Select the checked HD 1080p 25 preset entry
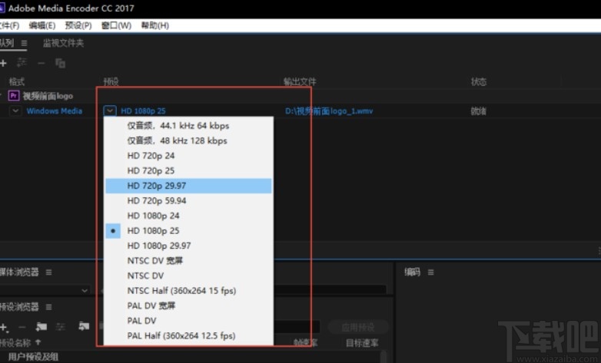 (x=188, y=230)
